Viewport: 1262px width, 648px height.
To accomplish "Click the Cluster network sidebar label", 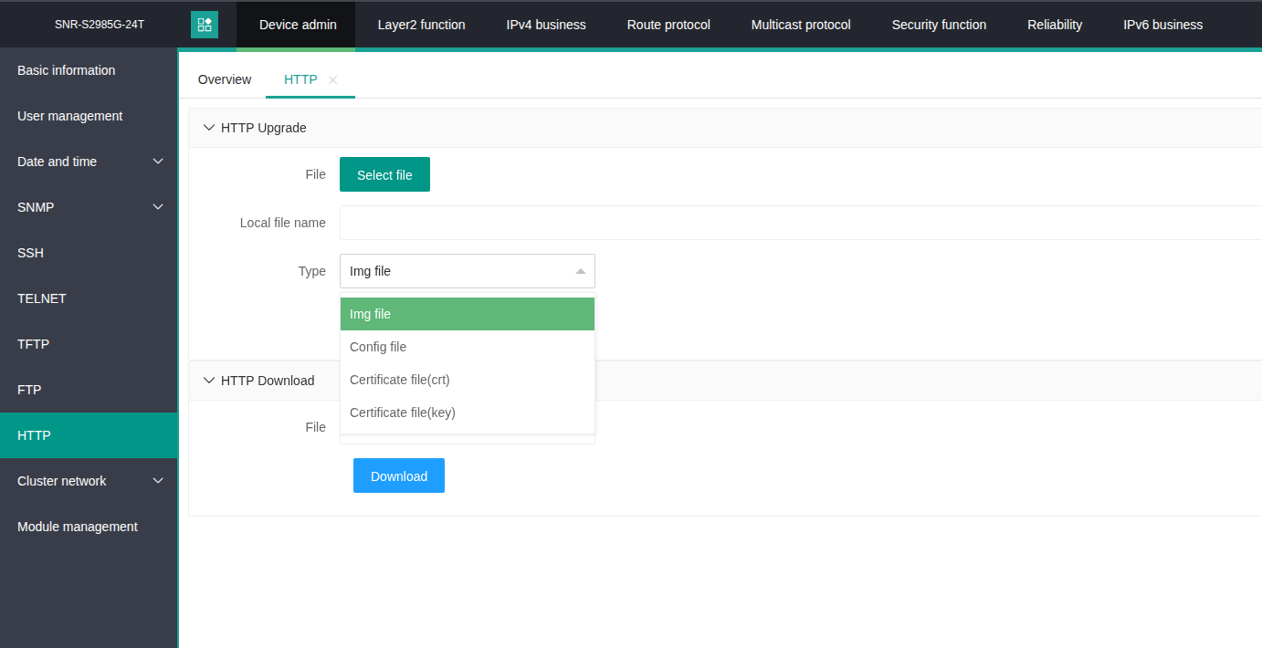I will [62, 481].
